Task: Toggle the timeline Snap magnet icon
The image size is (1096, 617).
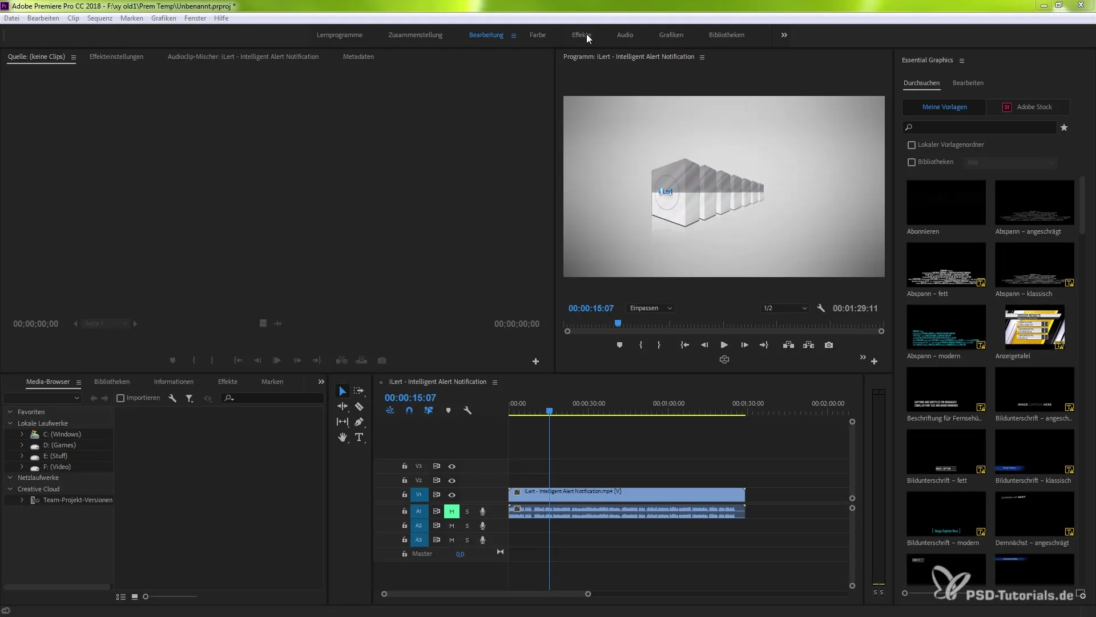Action: click(409, 410)
